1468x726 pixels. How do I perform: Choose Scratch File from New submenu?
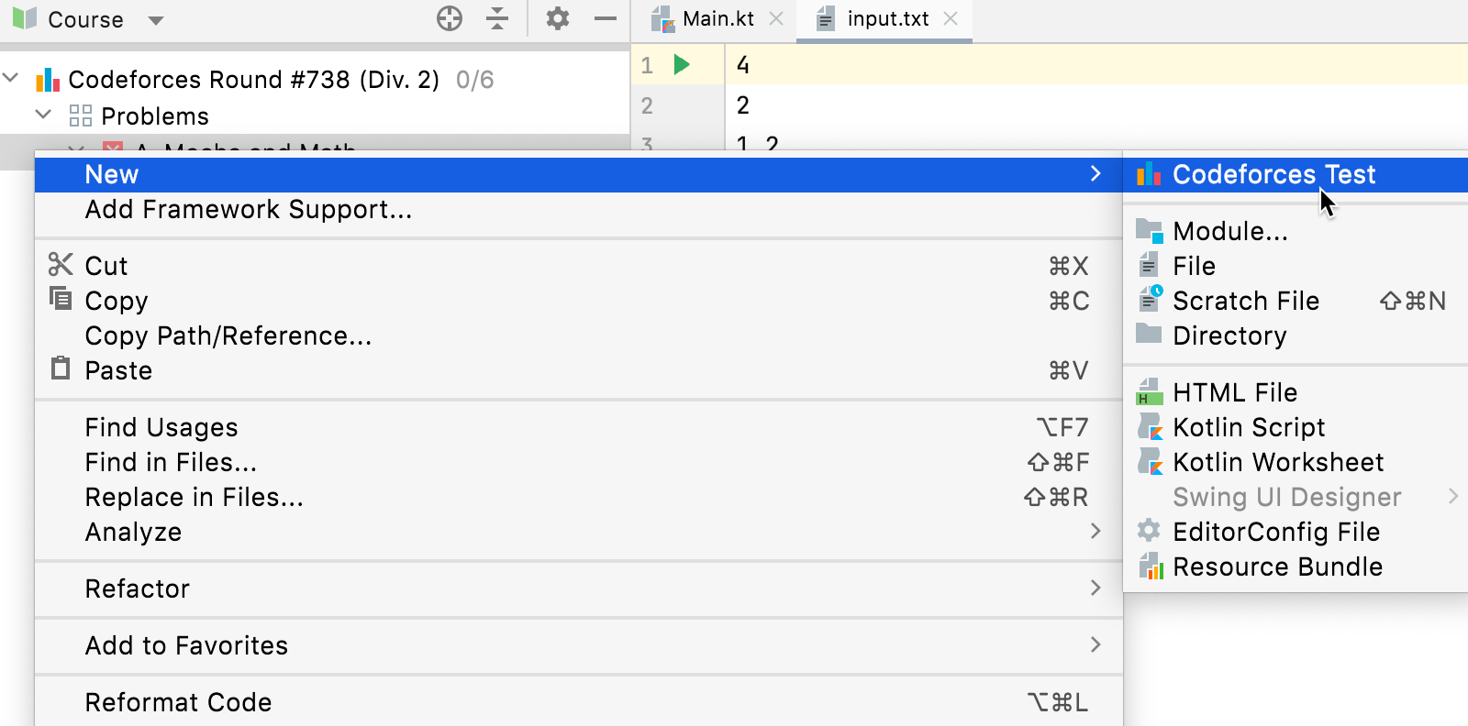click(1245, 301)
